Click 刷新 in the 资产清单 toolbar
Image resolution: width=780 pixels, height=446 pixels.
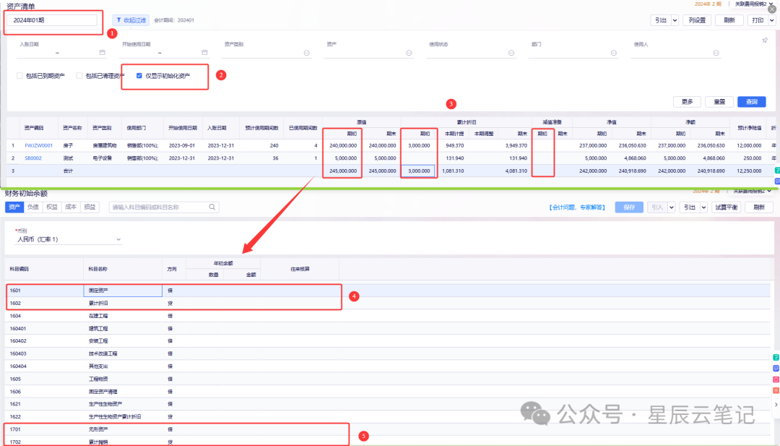click(729, 20)
